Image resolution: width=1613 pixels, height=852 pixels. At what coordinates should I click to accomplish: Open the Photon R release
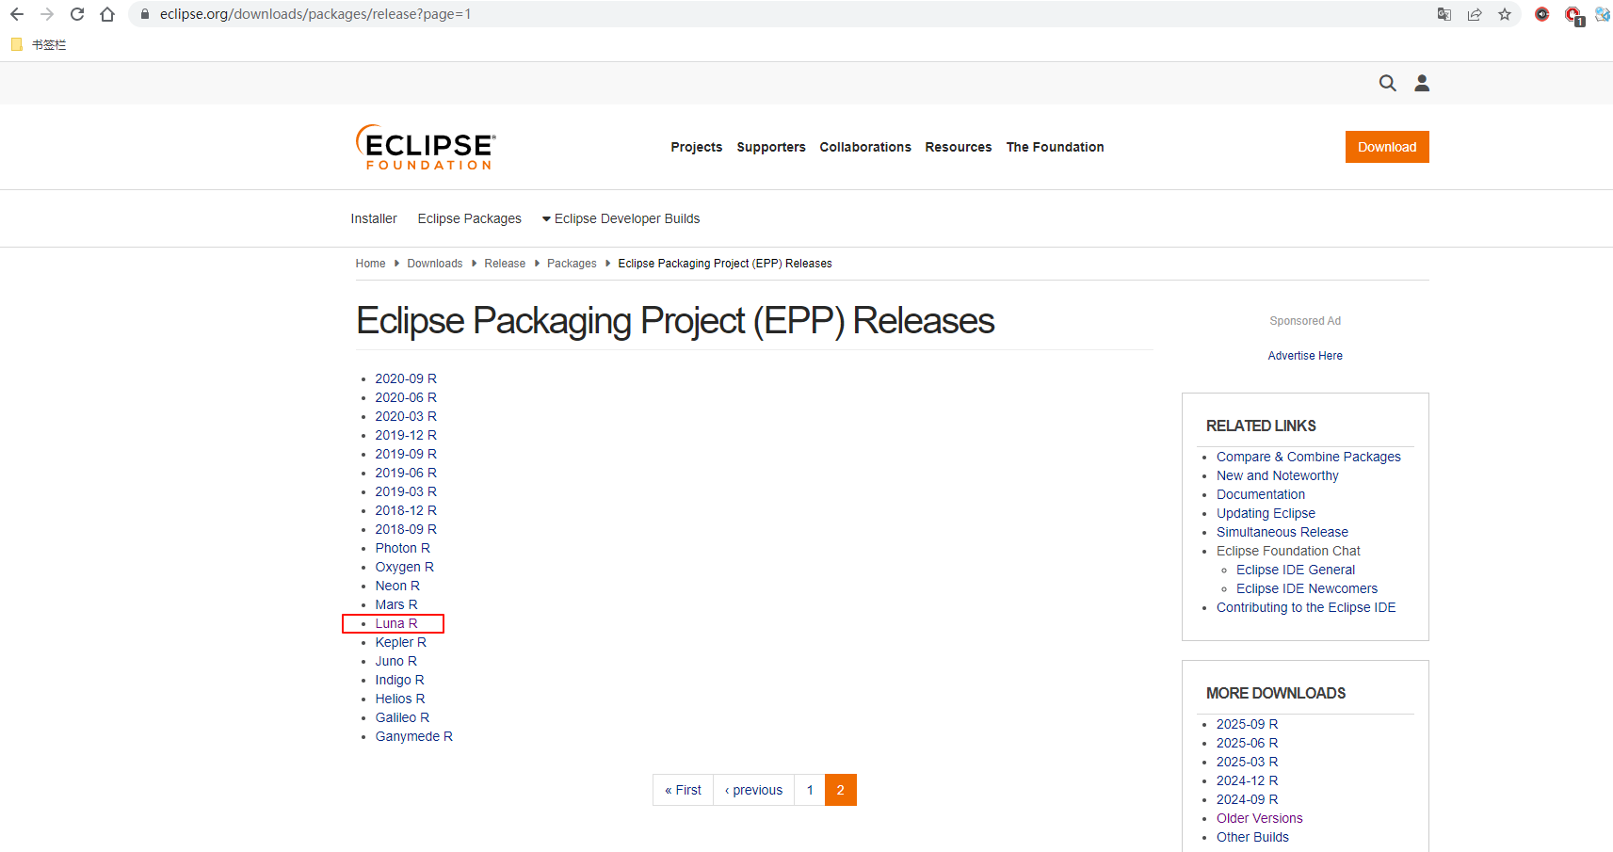pos(402,548)
